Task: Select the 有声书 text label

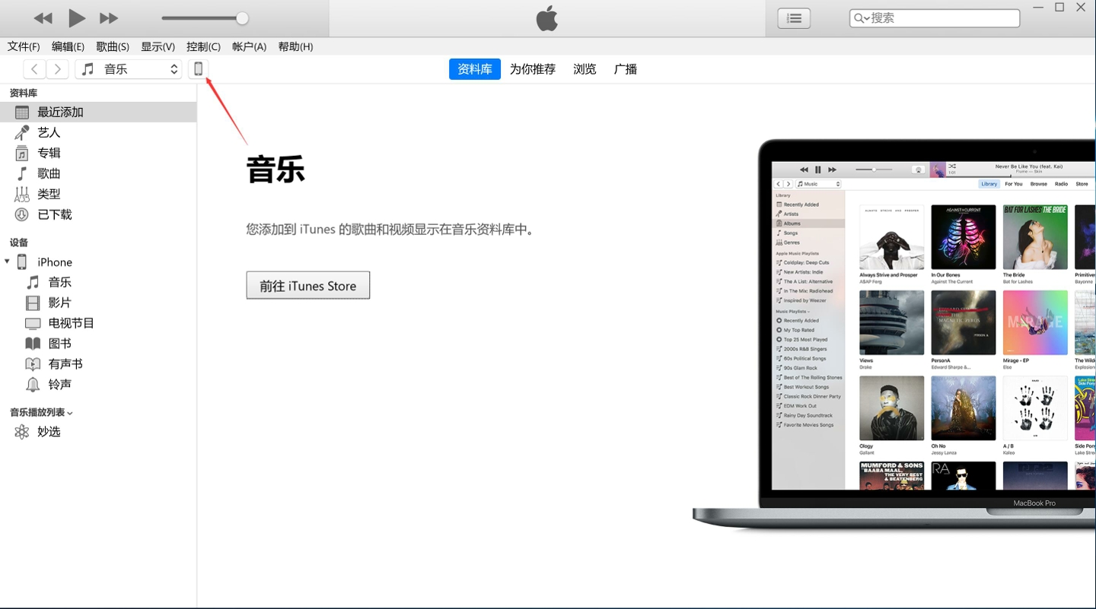Action: click(65, 364)
